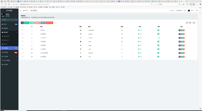Click the sidebar collapse hamburger icon
The width and height of the screenshot is (202, 111).
(20, 11)
